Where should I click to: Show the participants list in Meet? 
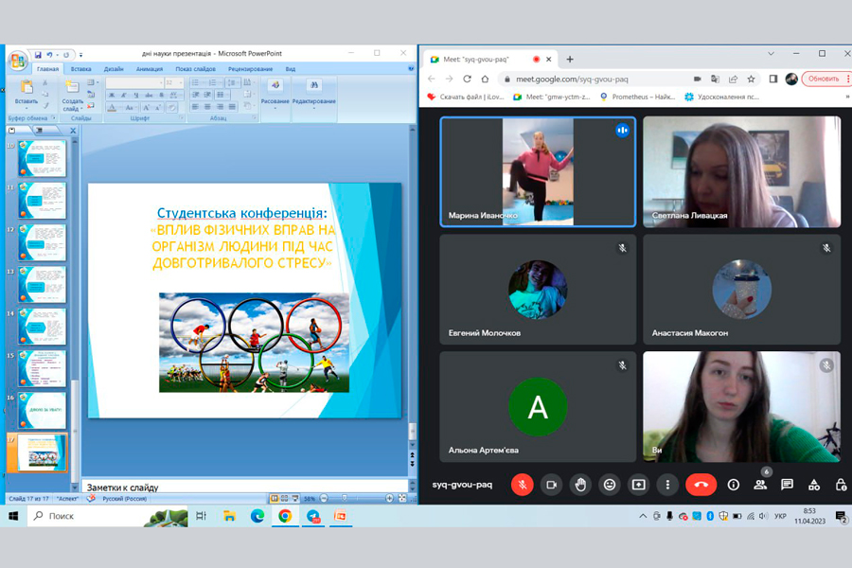click(760, 485)
